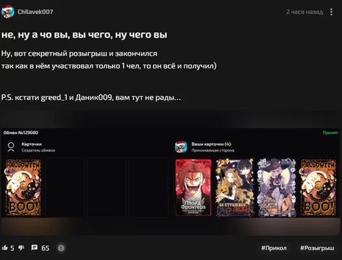This screenshot has height=260, width=342.
Task: Click the 'P.S. кстати greed_1' line
Action: pyautogui.click(x=91, y=97)
